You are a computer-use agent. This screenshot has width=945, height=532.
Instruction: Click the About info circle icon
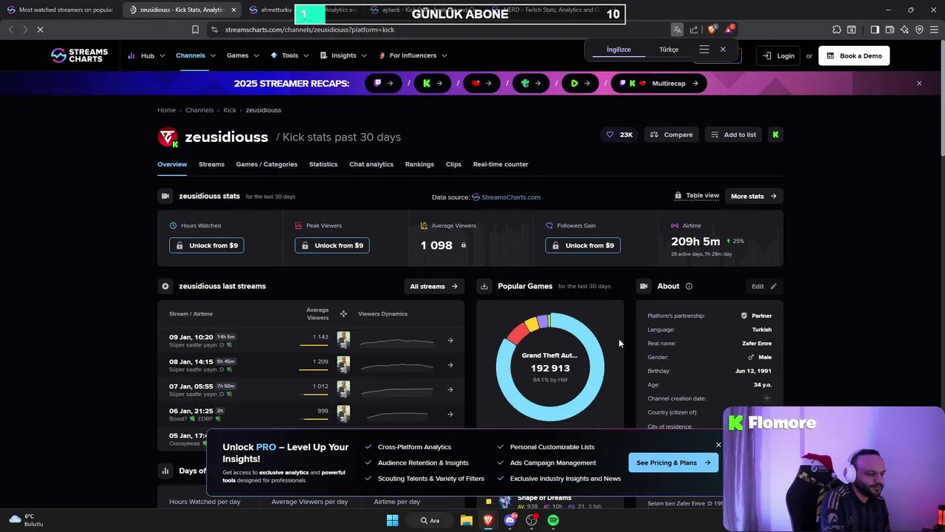click(x=689, y=286)
